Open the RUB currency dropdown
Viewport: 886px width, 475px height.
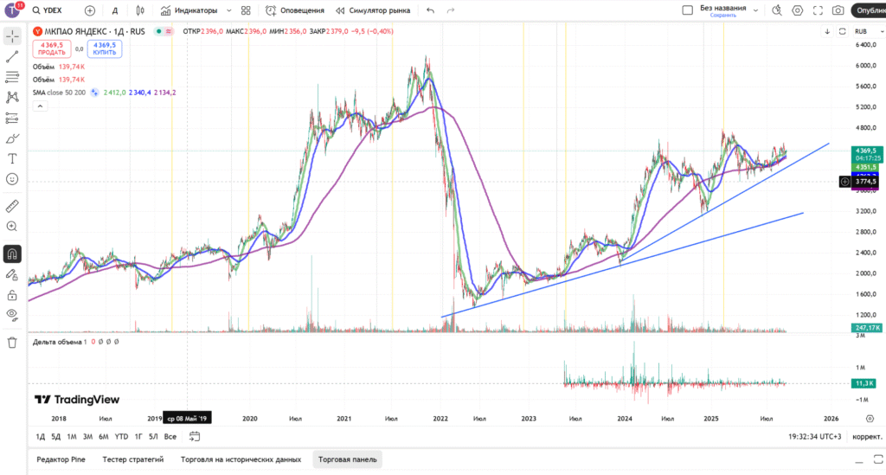(x=869, y=32)
